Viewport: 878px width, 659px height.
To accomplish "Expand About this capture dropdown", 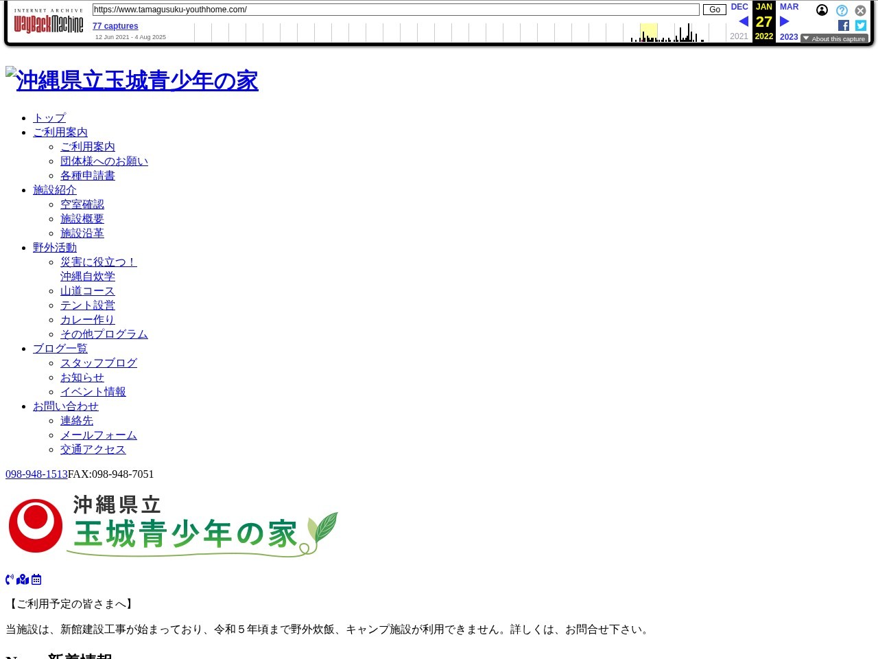I will [834, 38].
